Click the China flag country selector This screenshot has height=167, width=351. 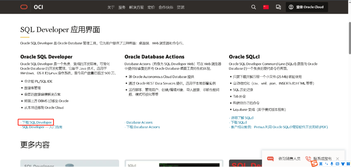[266, 7]
